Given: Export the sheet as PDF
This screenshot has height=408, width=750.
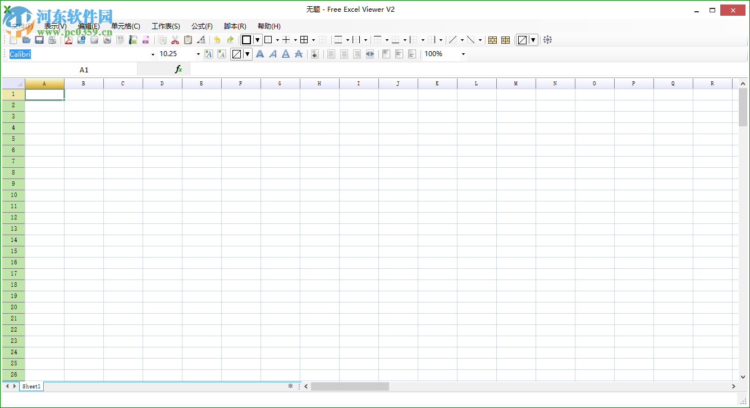Looking at the screenshot, I should point(68,40).
